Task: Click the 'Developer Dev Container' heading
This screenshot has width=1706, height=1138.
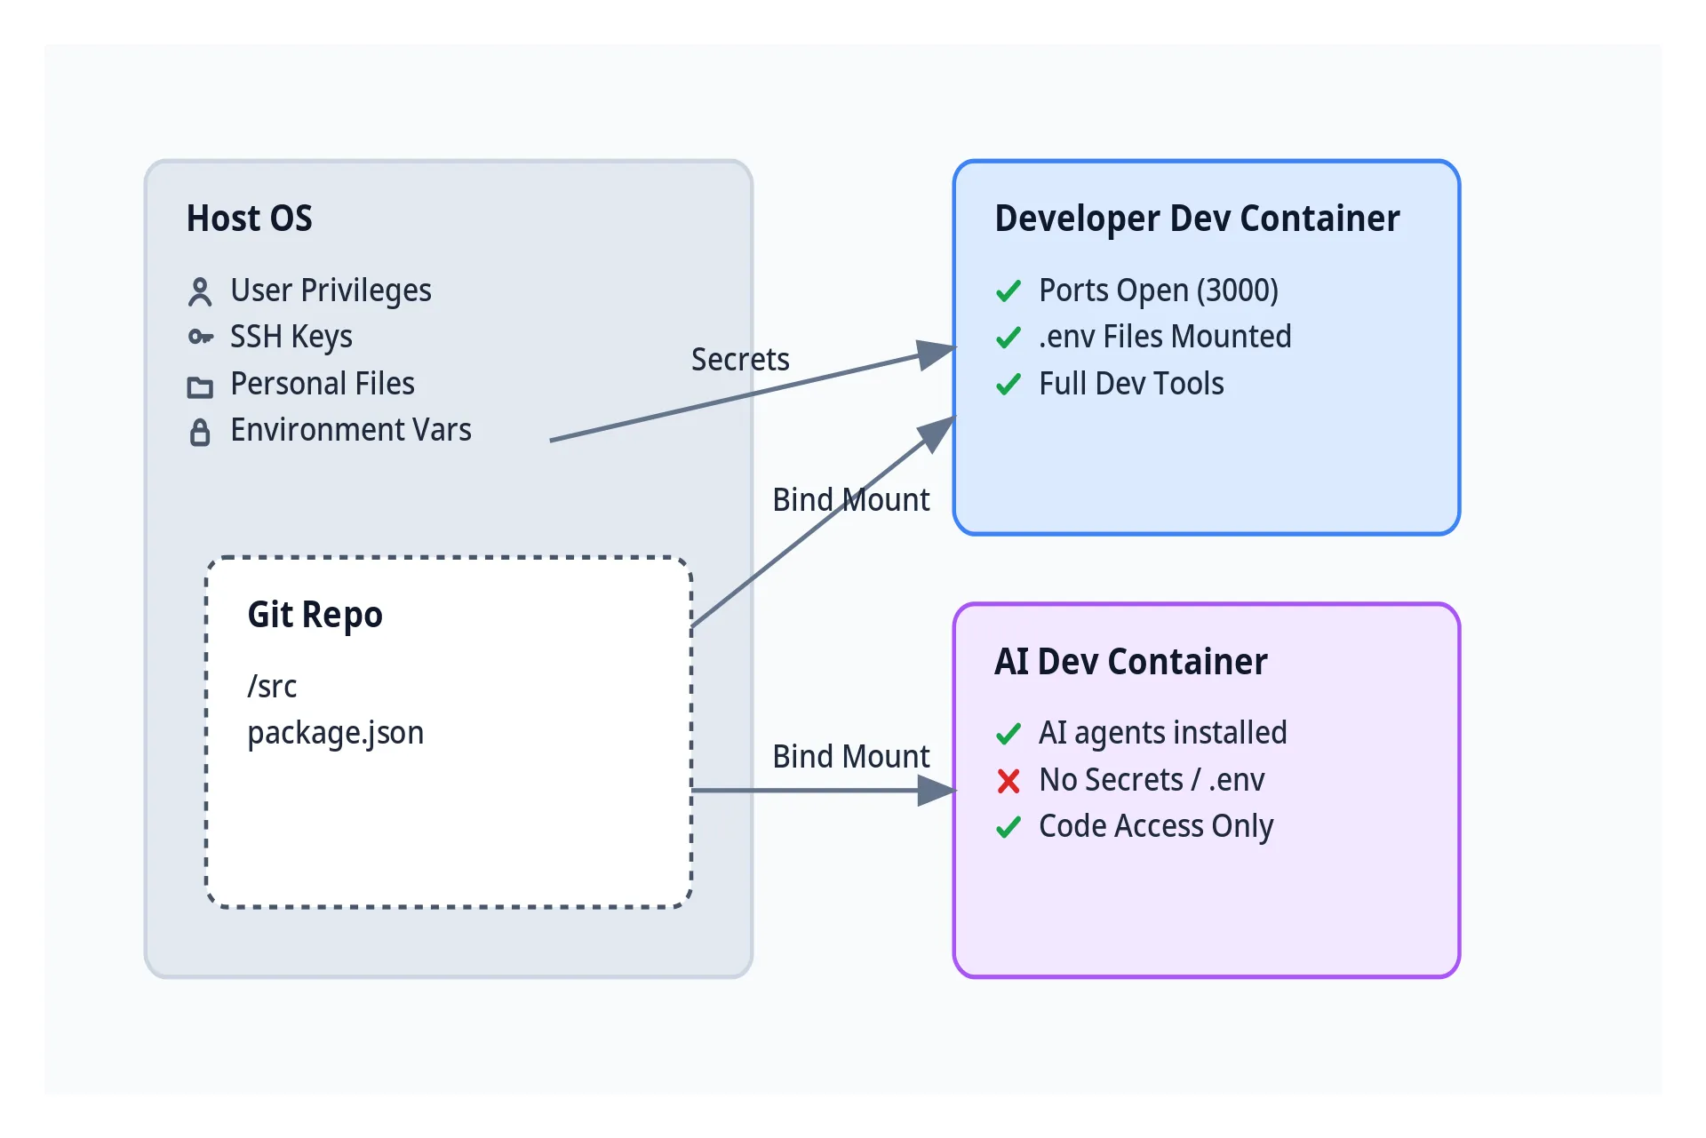Action: (x=1197, y=219)
